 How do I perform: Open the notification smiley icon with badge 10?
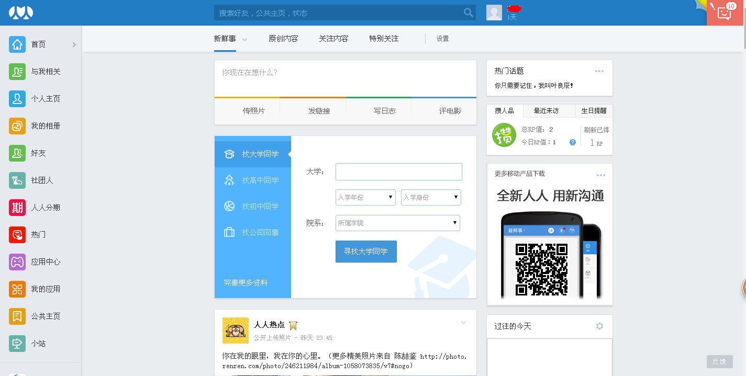coord(725,13)
